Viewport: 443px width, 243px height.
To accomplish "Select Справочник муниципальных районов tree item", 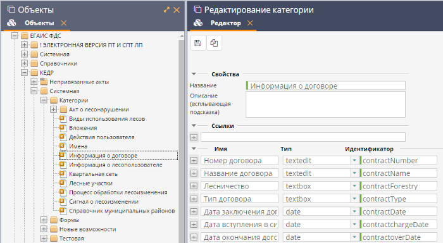I will click(122, 211).
